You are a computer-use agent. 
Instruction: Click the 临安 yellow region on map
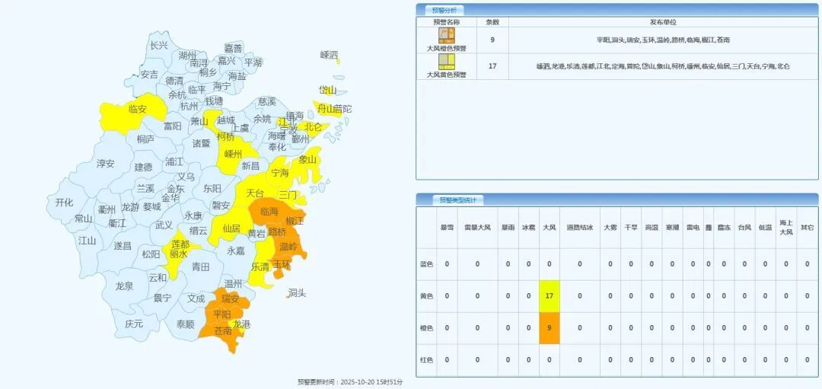(x=138, y=110)
